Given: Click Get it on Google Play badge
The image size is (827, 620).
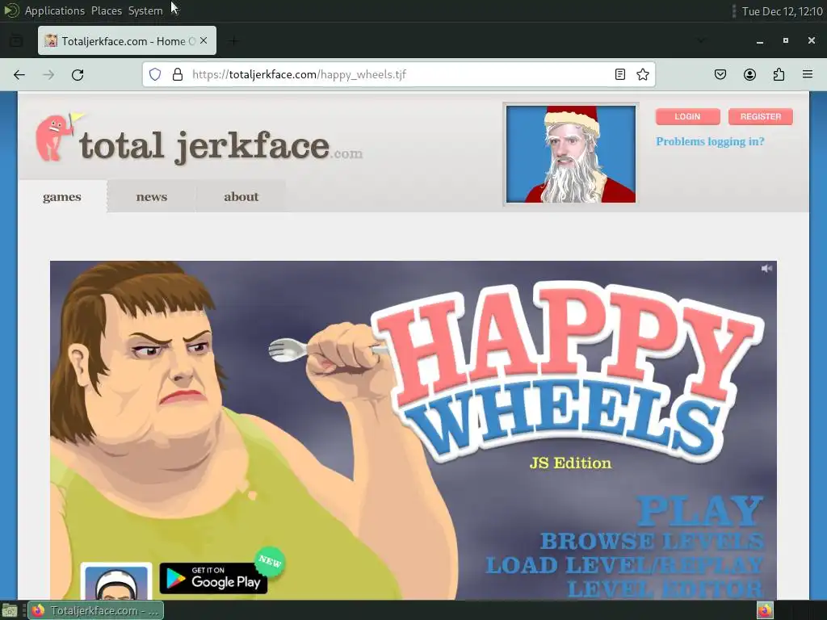Looking at the screenshot, I should click(x=213, y=578).
